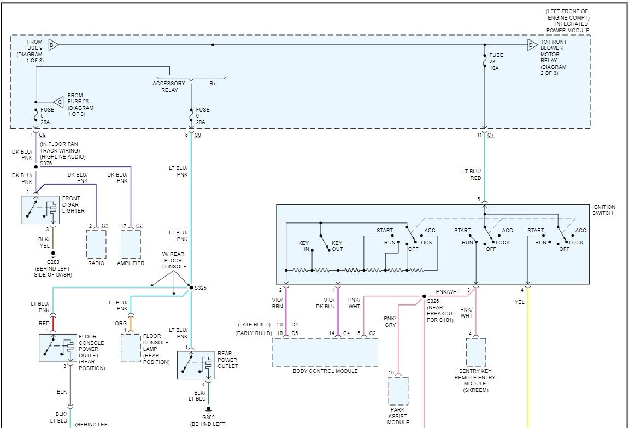629x428 pixels.
Task: Click the S325 splice dot
Action: pos(191,287)
